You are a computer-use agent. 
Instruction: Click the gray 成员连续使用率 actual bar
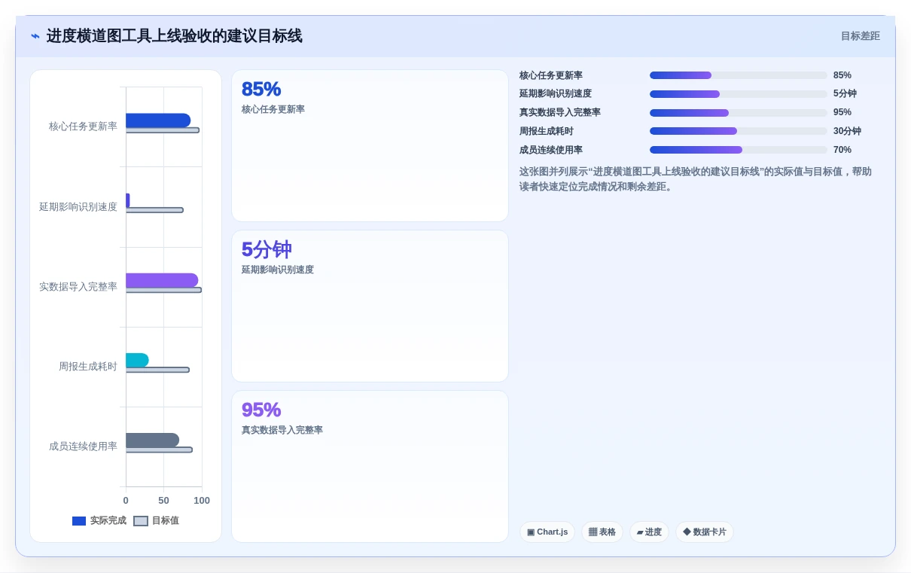point(152,440)
